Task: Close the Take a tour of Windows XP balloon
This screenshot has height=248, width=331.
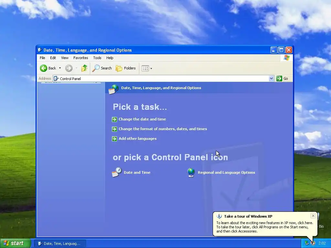Action: pyautogui.click(x=313, y=216)
